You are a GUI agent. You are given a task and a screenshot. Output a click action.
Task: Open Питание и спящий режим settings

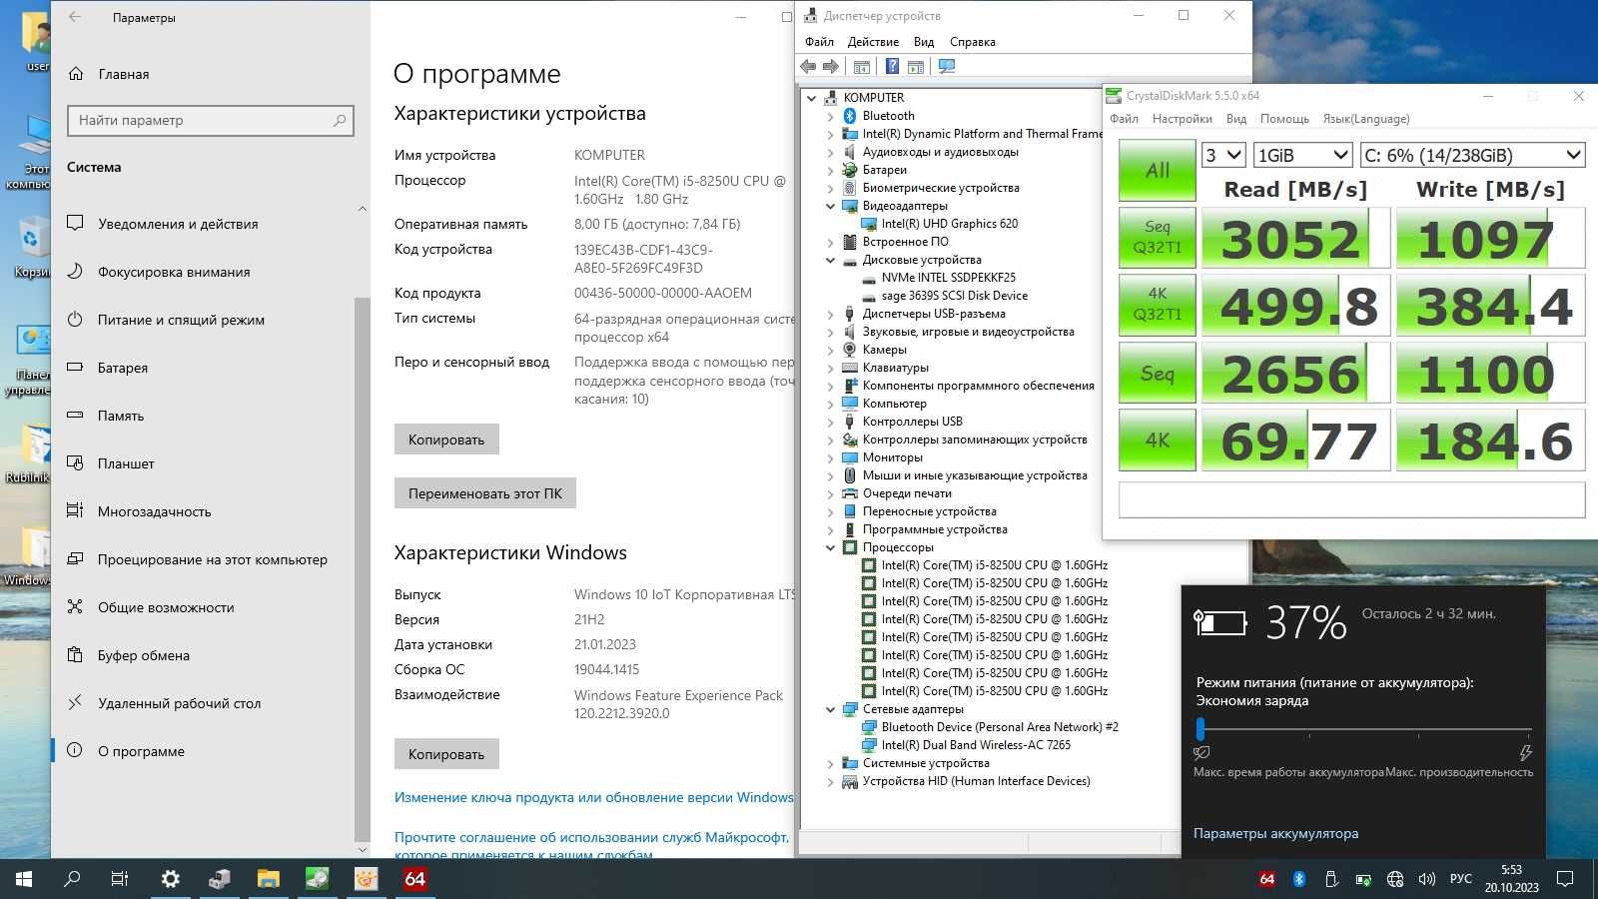click(x=181, y=320)
